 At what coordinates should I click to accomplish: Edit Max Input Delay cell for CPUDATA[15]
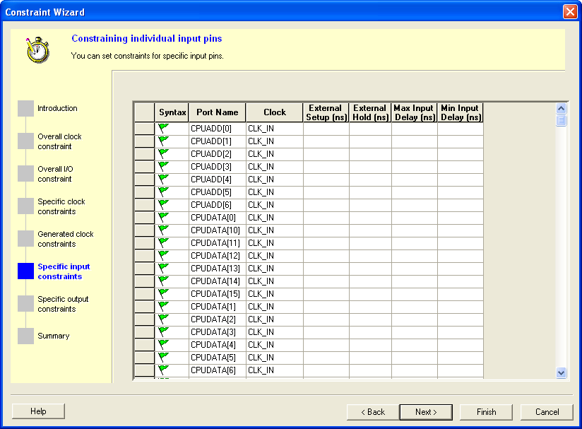point(414,294)
